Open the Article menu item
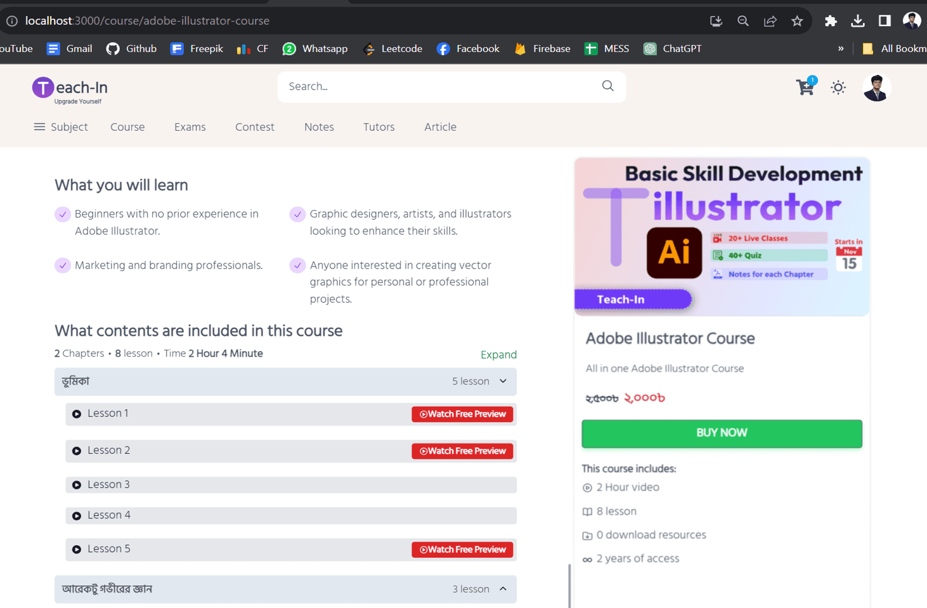 [x=441, y=127]
